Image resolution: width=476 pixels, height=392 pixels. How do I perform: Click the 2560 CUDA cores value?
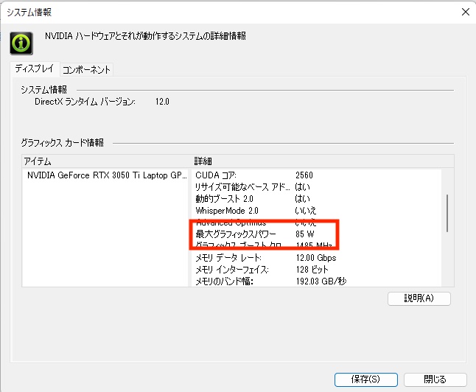pyautogui.click(x=304, y=175)
